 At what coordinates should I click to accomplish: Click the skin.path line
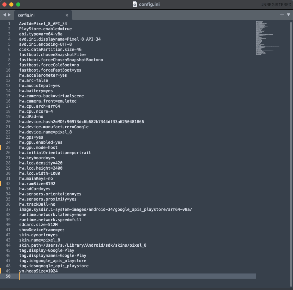(x=83, y=245)
